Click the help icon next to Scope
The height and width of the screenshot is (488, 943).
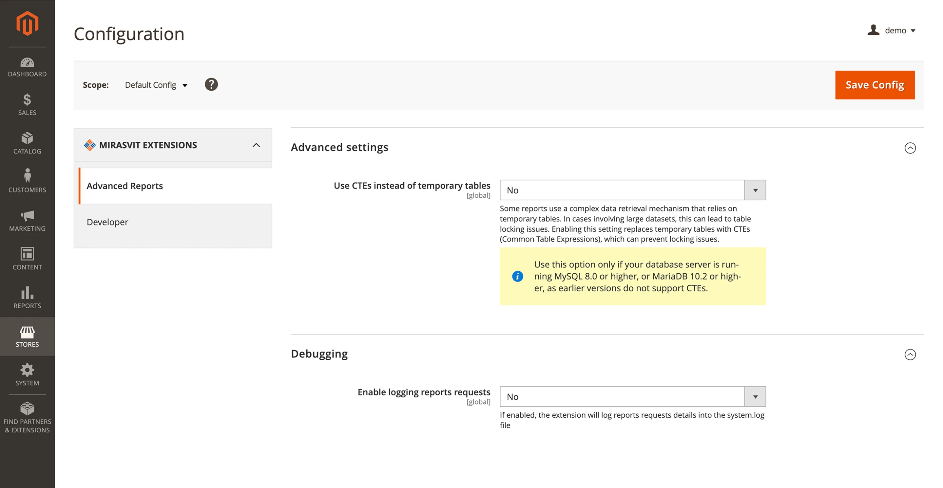click(x=212, y=84)
